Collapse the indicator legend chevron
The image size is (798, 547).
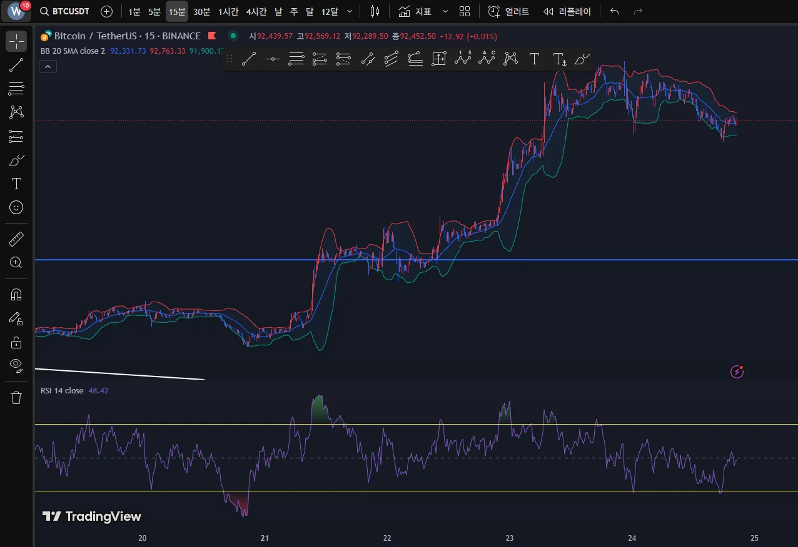[48, 66]
